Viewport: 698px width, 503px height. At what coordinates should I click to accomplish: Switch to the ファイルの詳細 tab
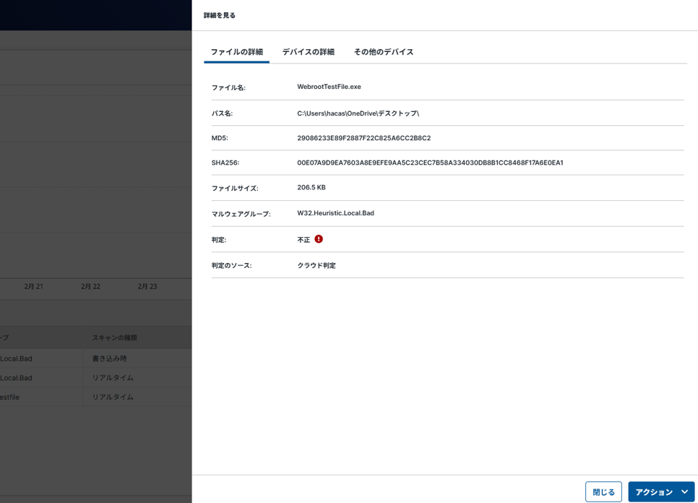(x=236, y=52)
